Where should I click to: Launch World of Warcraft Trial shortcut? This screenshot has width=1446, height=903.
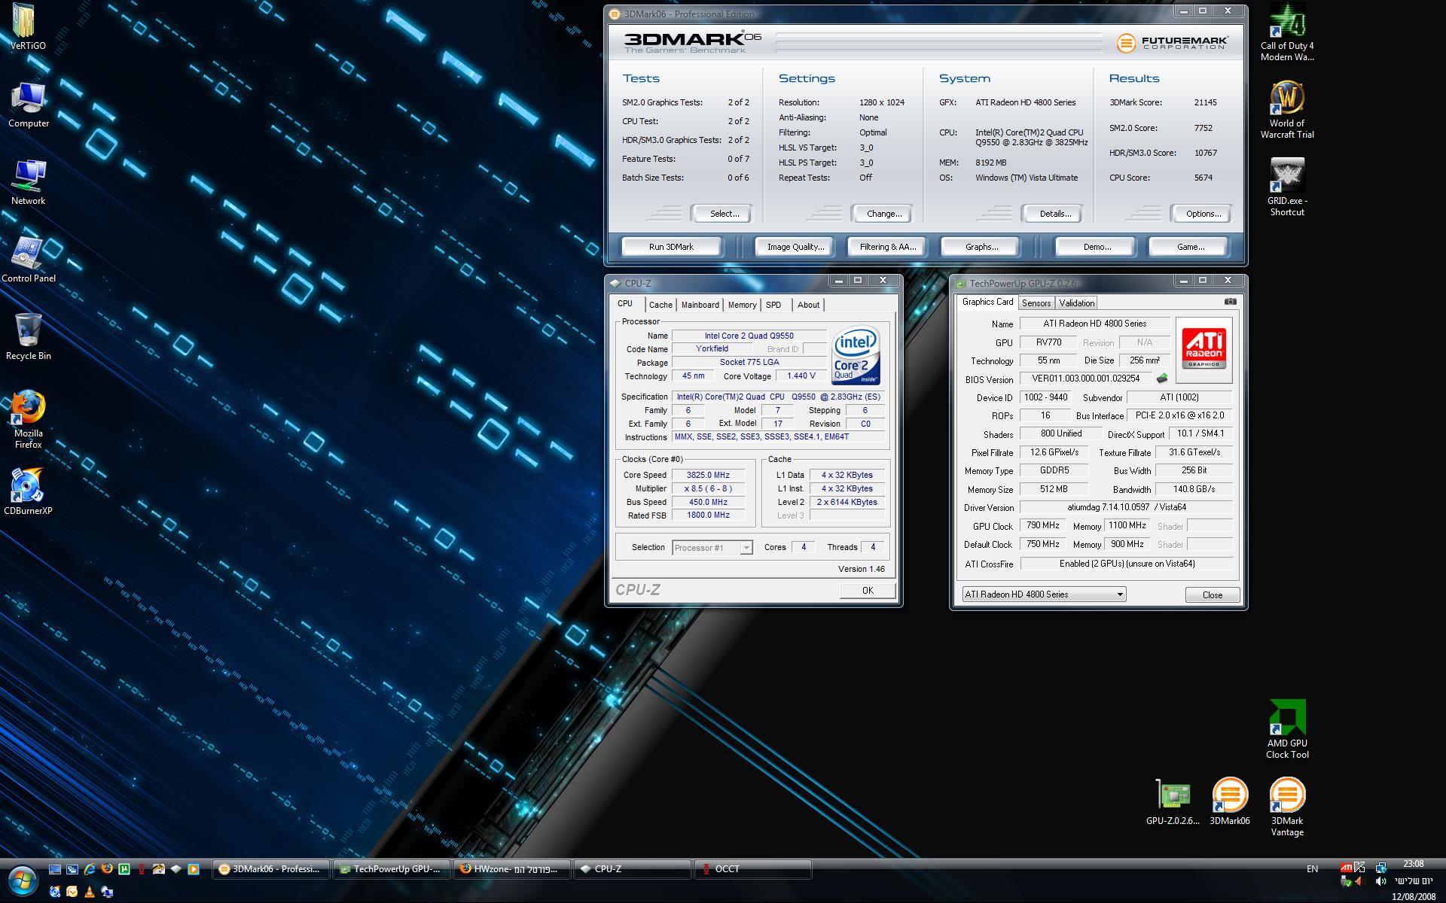1287,110
